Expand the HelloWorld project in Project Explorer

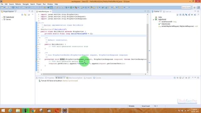[2, 17]
